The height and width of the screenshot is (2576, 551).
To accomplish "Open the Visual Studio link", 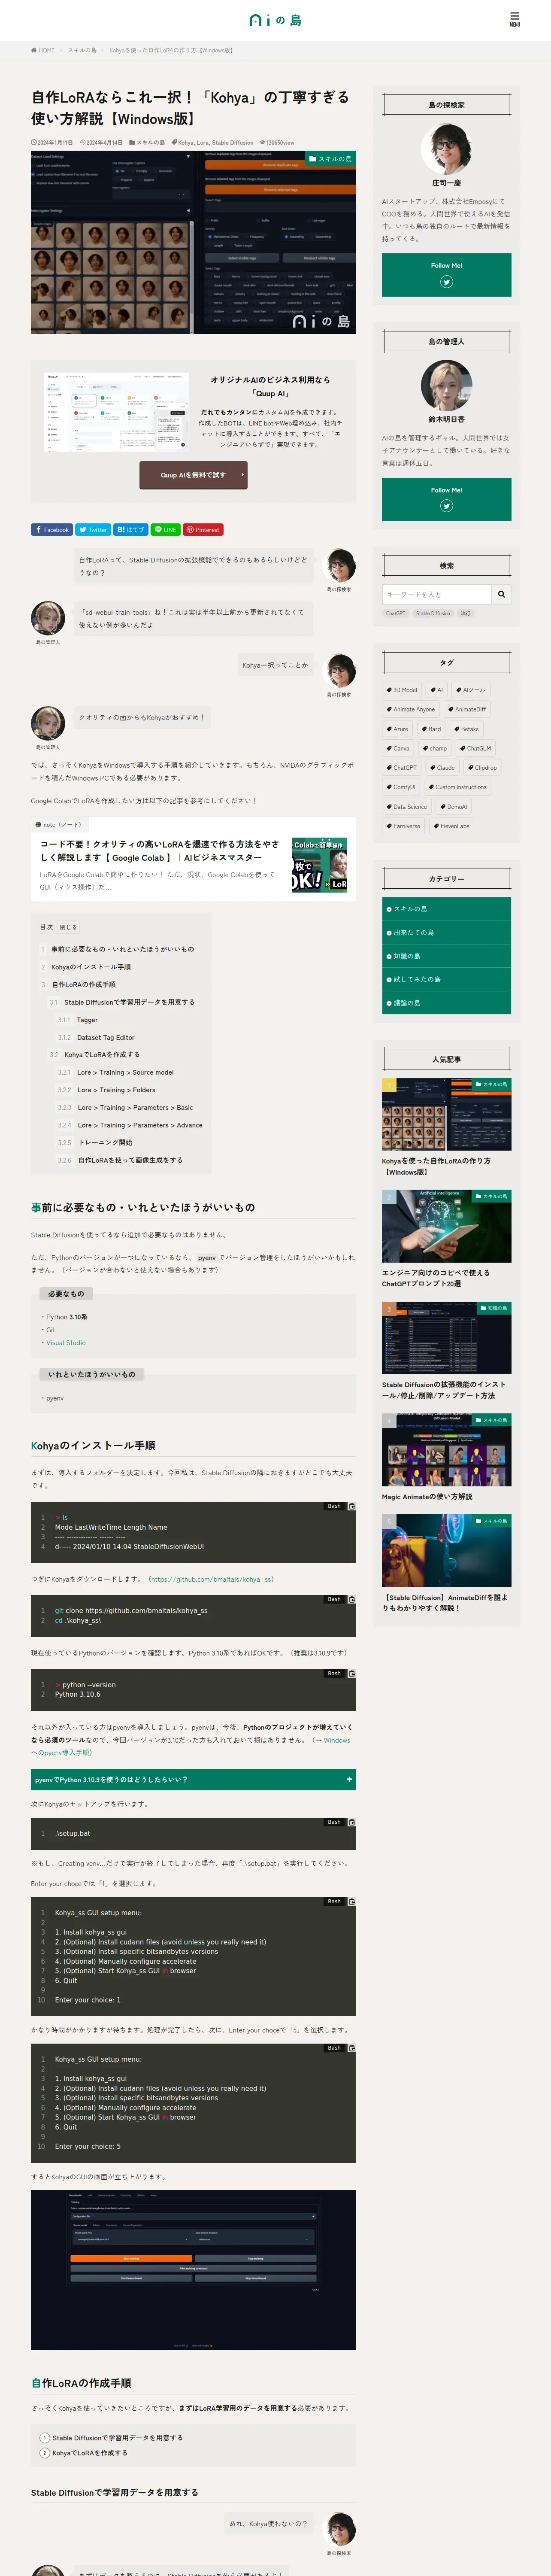I will pyautogui.click(x=66, y=1343).
